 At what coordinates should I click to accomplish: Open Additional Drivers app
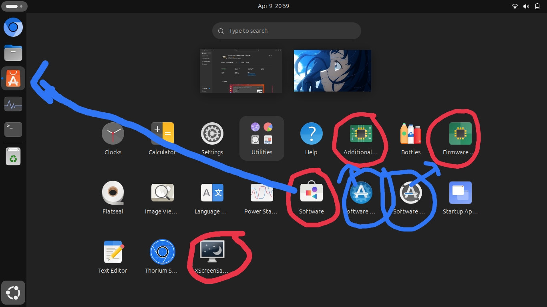click(x=361, y=134)
